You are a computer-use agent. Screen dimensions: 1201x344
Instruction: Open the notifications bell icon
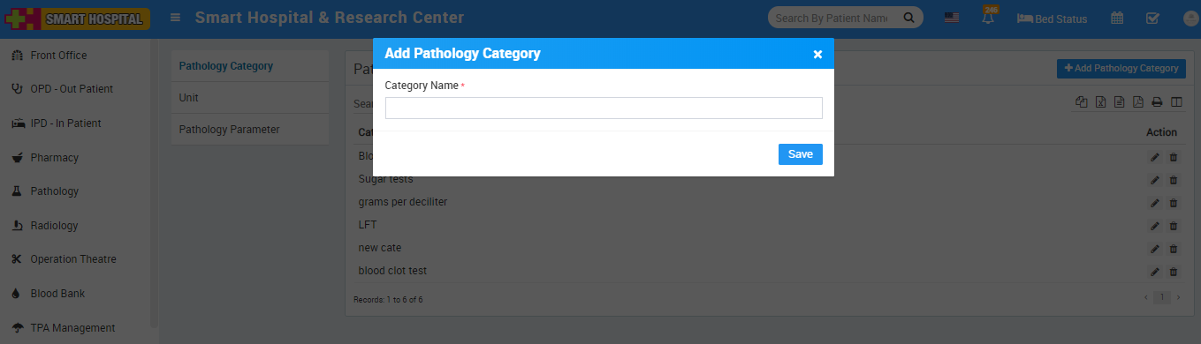point(988,18)
